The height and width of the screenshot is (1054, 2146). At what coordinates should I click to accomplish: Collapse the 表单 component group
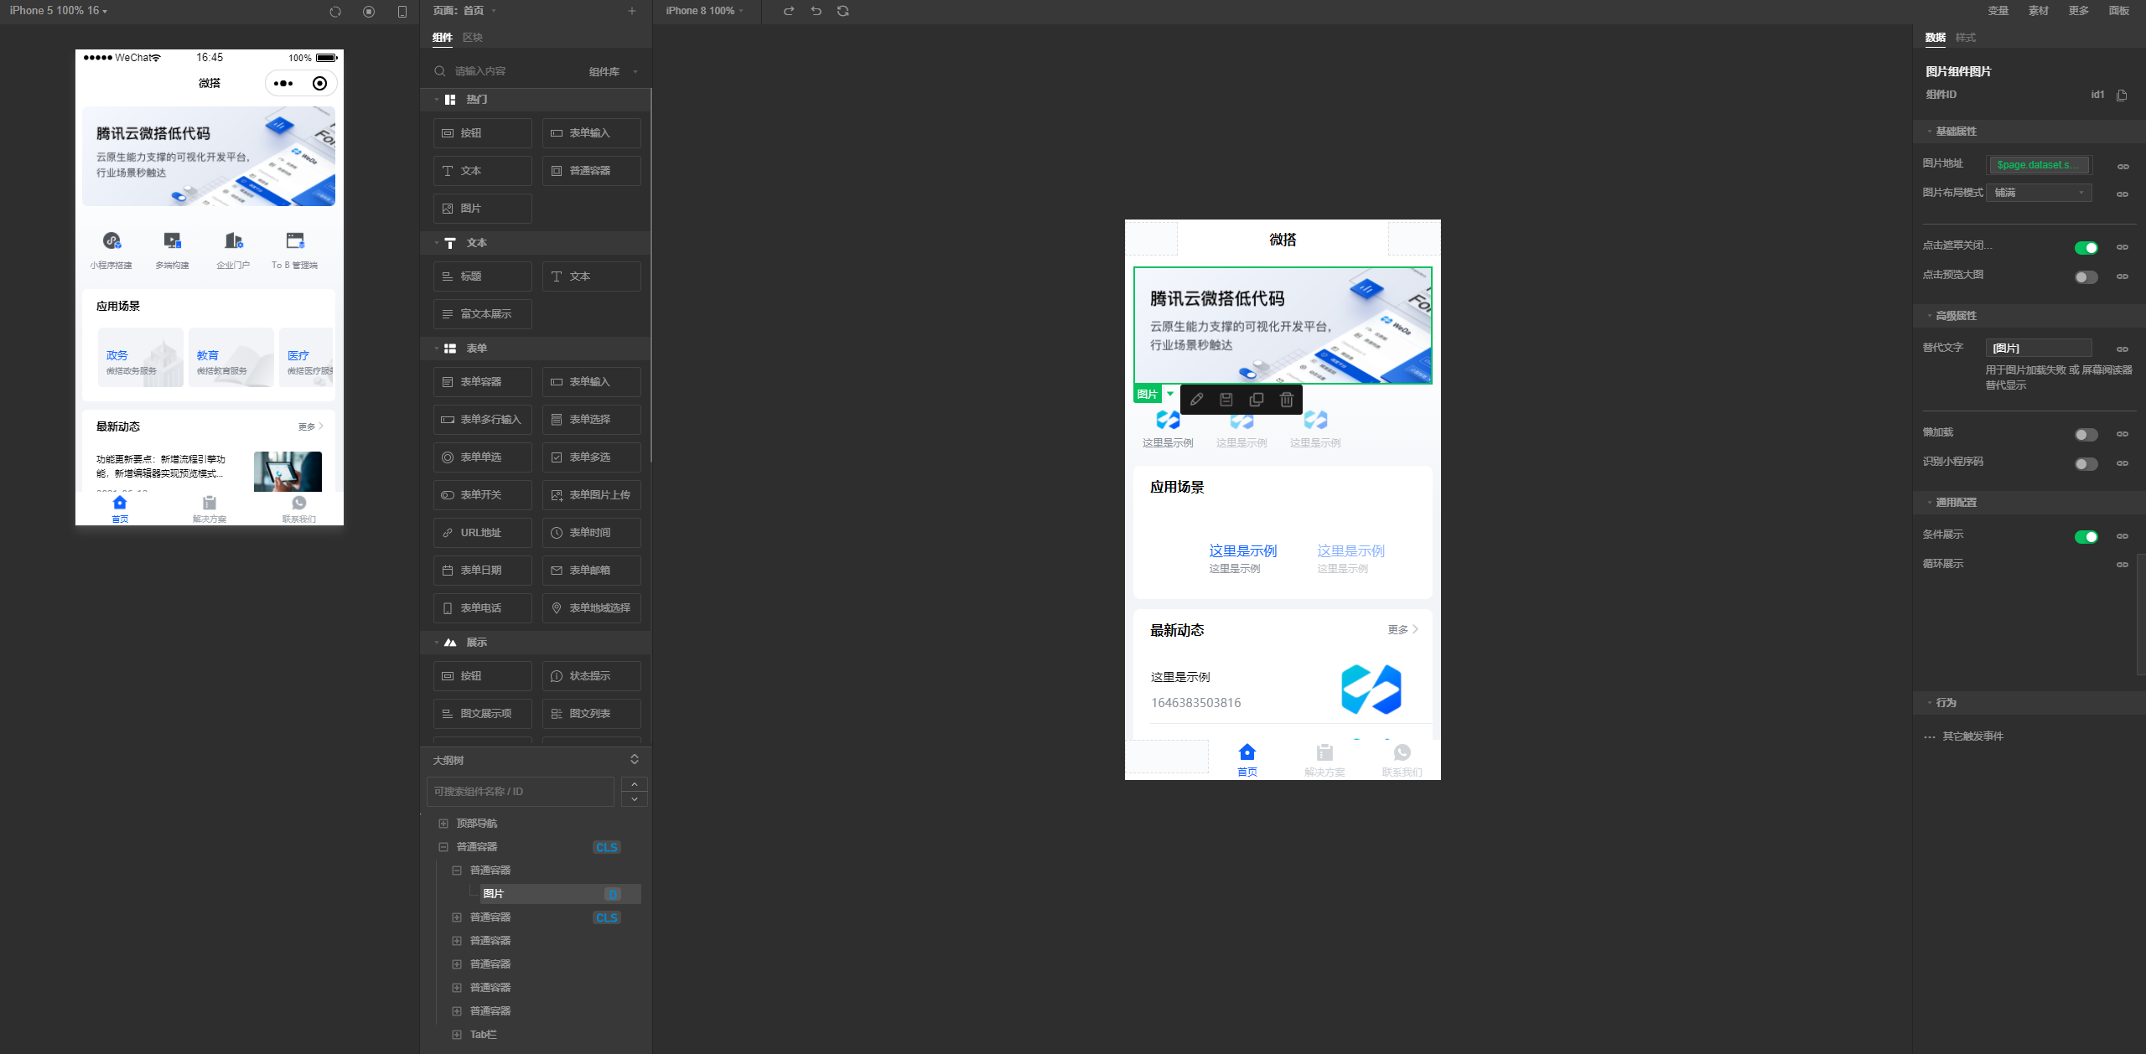pyautogui.click(x=437, y=349)
